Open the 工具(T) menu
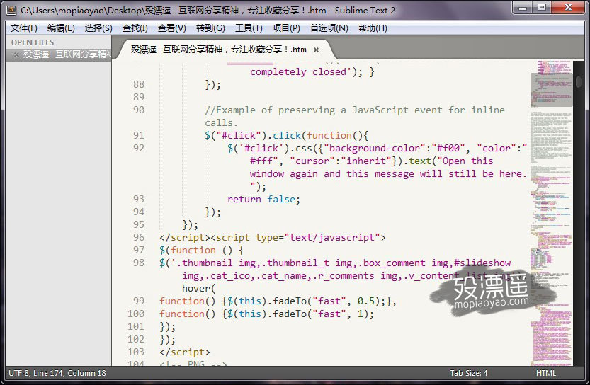 pyautogui.click(x=249, y=28)
